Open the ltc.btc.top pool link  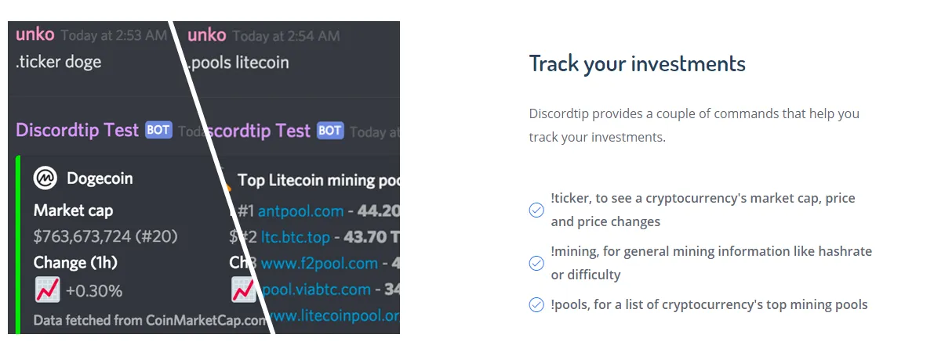click(x=296, y=238)
